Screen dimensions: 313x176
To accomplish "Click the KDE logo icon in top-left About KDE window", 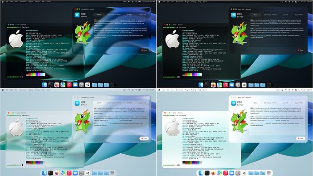I will [77, 15].
